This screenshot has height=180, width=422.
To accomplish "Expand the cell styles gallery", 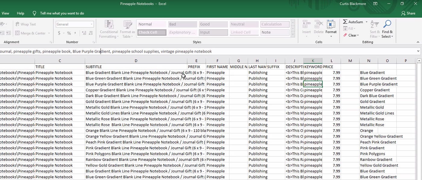I will (x=292, y=35).
